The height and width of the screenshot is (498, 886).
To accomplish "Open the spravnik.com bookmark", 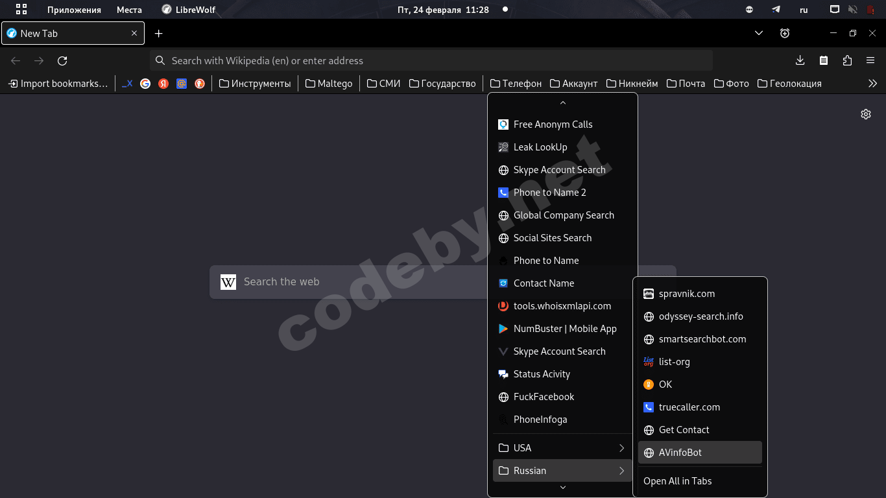I will (700, 294).
